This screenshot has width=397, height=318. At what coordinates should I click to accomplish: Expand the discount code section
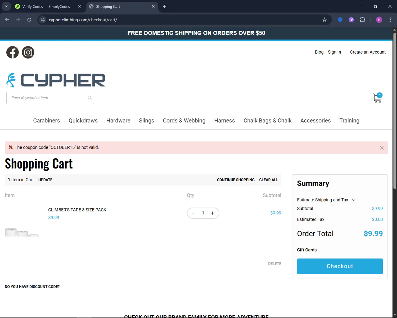[x=32, y=287]
